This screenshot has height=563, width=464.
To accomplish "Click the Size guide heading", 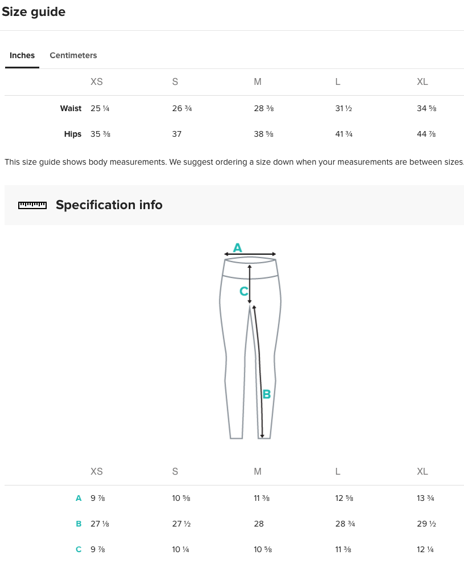I will tap(34, 11).
